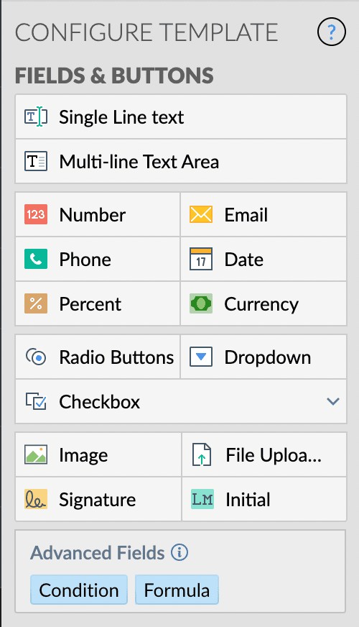Click the Radio Buttons label
Viewport: 359px width, 627px height.
coord(116,357)
